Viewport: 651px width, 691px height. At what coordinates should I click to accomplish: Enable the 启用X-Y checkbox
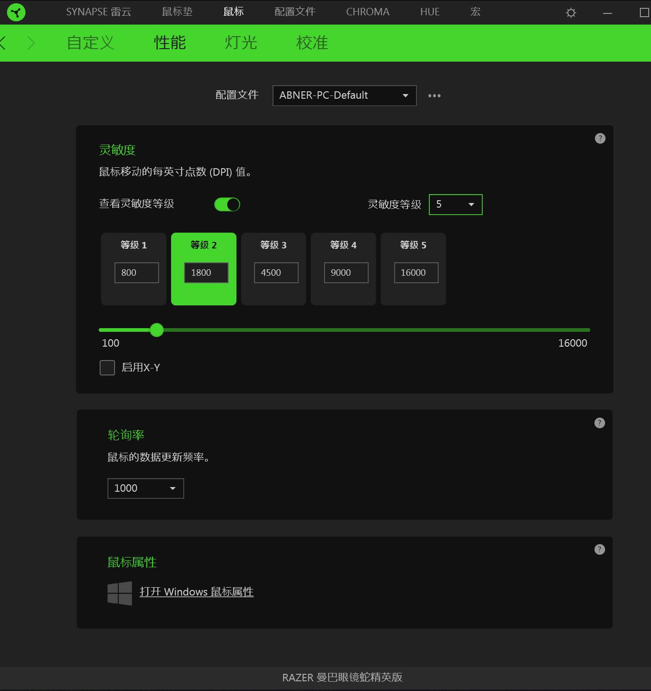pos(107,367)
